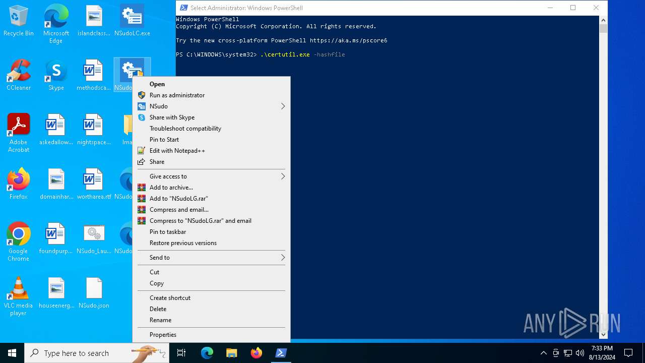Choose Restore previous versions

(212, 243)
